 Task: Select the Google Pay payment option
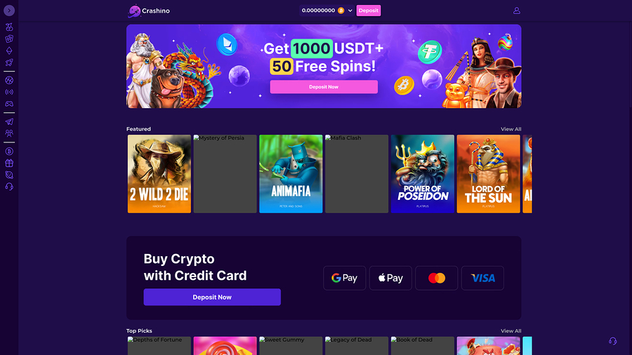tap(345, 278)
